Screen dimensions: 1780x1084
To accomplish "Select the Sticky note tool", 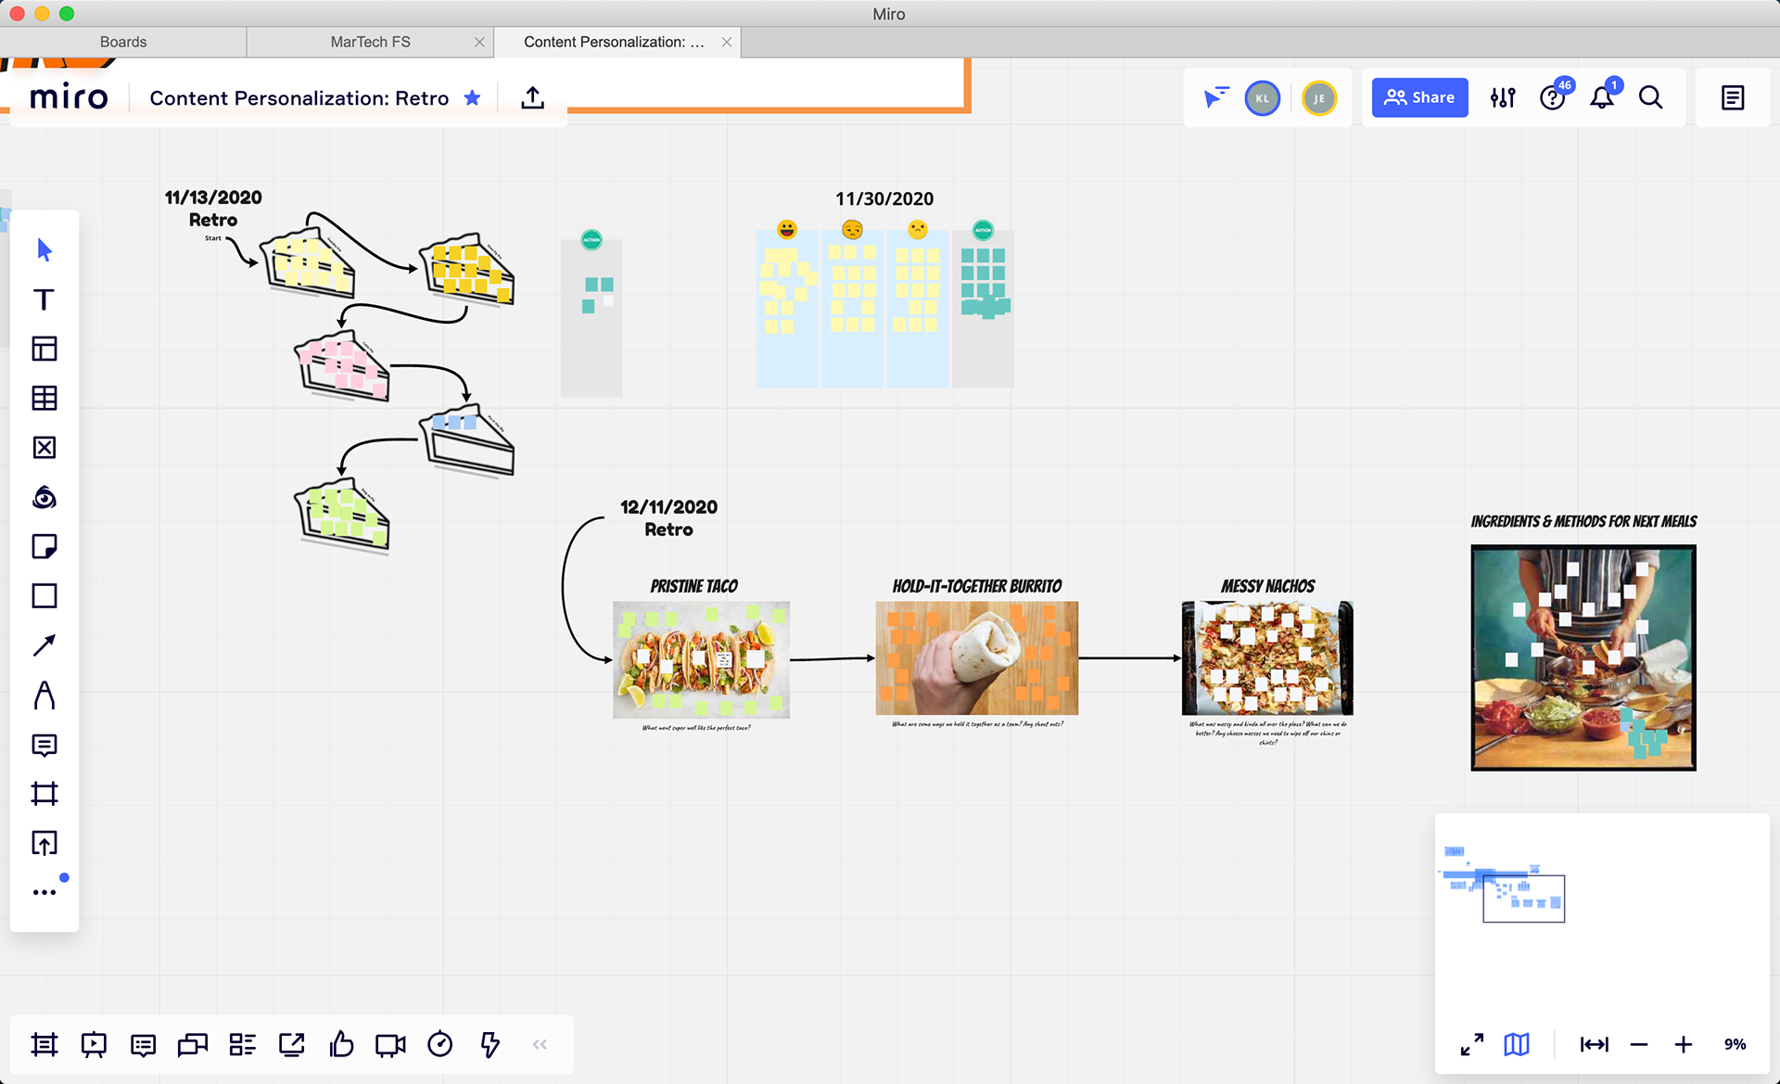I will click(44, 546).
